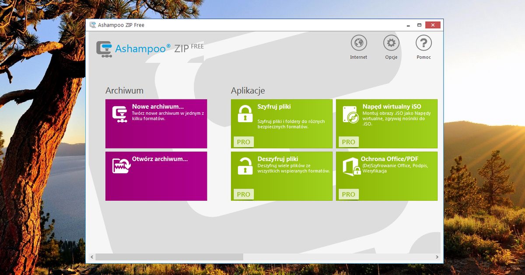Click the horizontal scrollbar thumb
This screenshot has width=525, height=275.
[169, 257]
